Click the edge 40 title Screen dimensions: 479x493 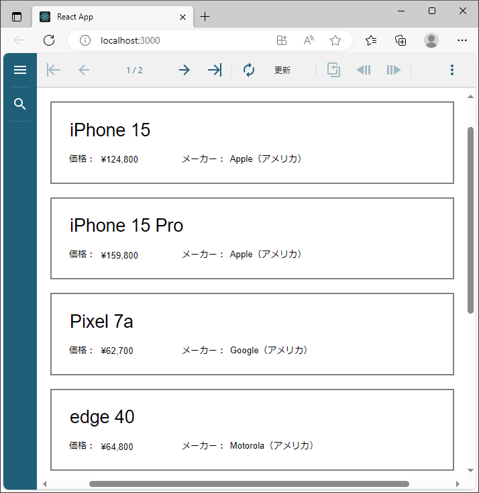tap(102, 417)
